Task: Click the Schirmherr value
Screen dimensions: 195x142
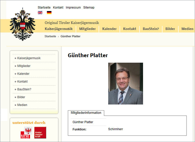Action: 115,129
